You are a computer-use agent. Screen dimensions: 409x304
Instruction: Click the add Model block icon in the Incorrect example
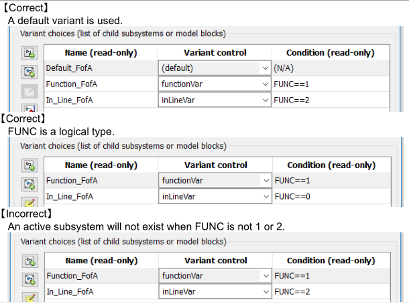point(31,279)
